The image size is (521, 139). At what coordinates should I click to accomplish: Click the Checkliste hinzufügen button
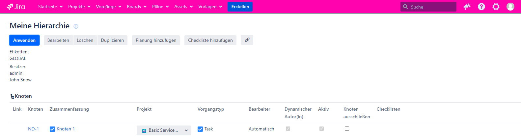coord(210,40)
